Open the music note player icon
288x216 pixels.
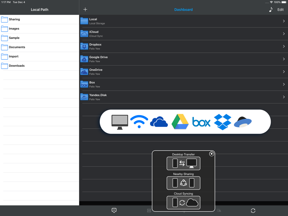tap(271, 10)
